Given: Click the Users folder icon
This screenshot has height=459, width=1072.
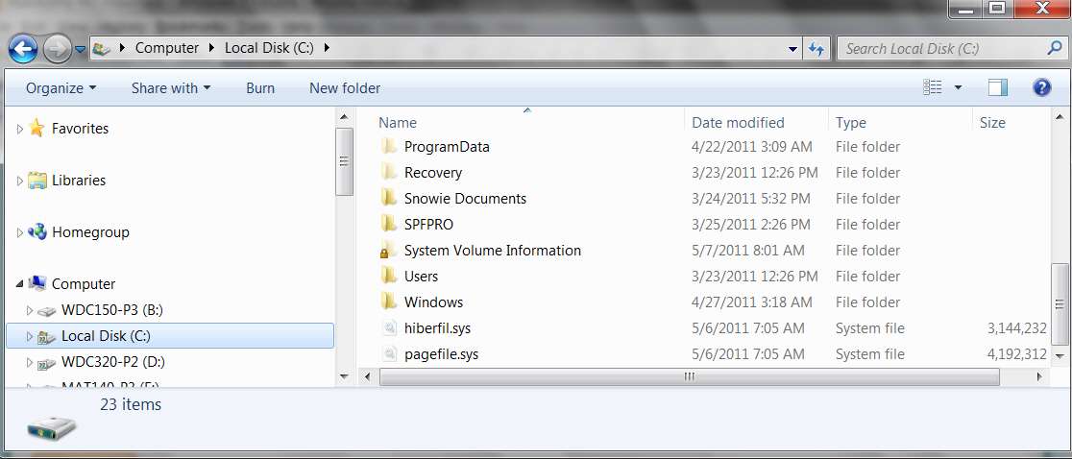Looking at the screenshot, I should [389, 276].
